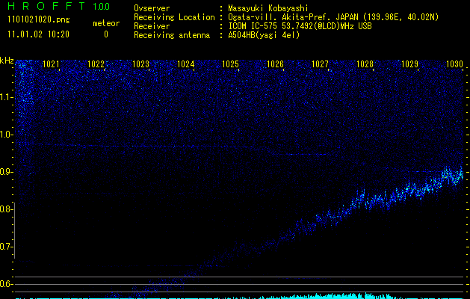Click the date stamp 11.01.02 10:20
This screenshot has height=299, width=470.
tap(38, 34)
